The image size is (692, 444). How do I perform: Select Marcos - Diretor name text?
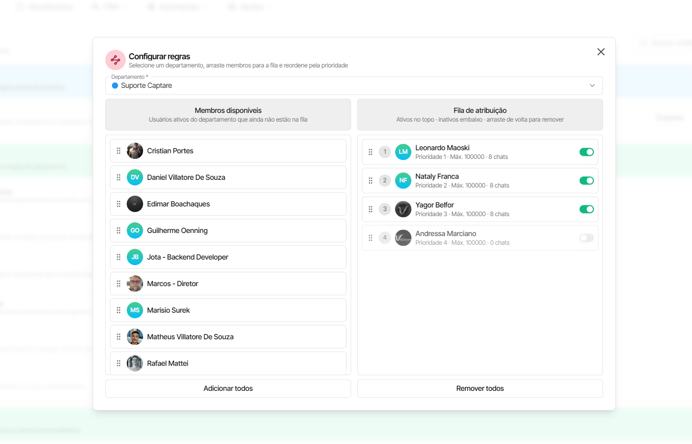click(x=173, y=284)
